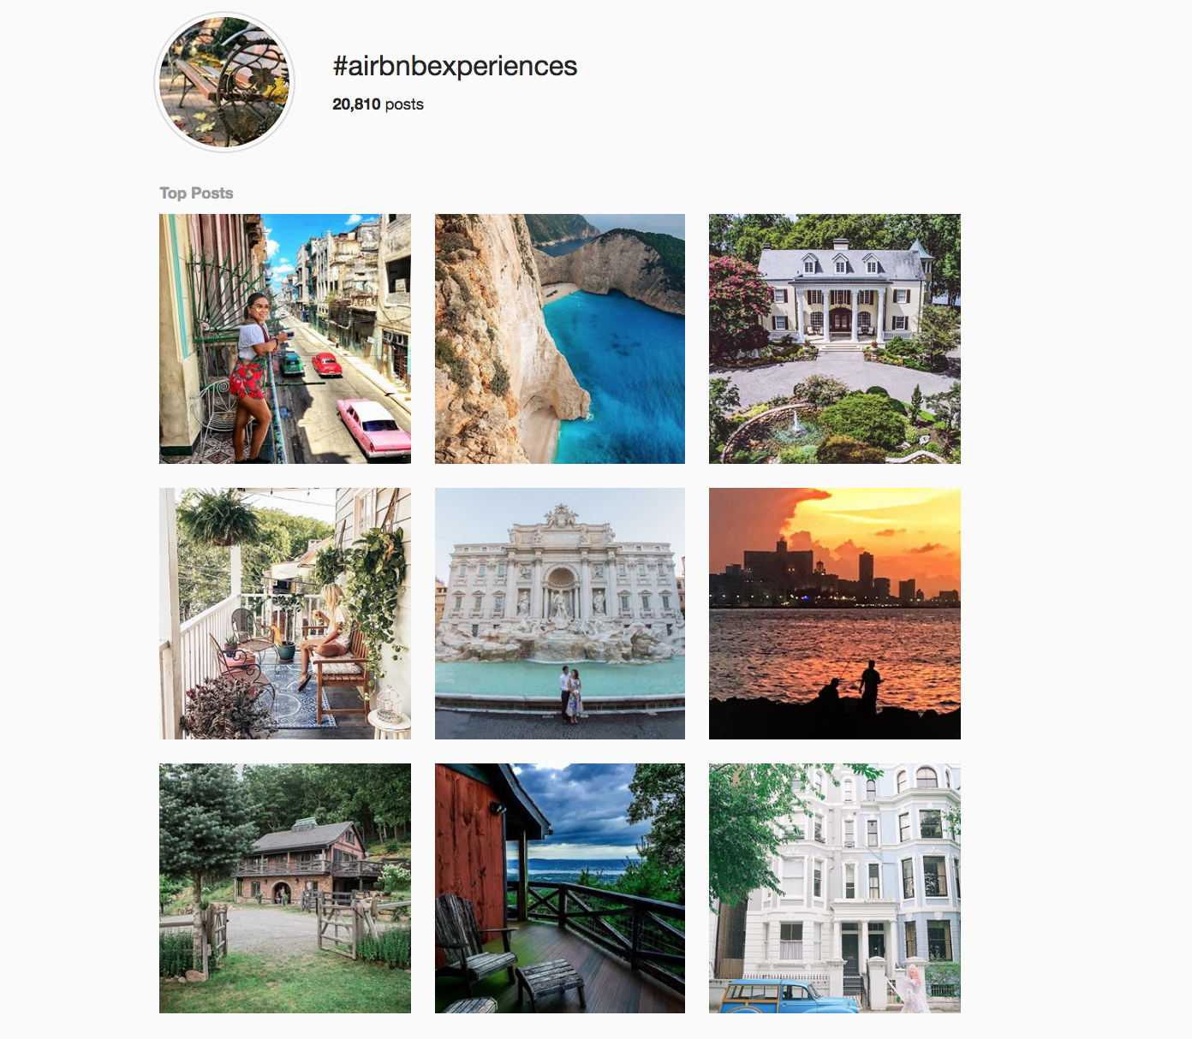Open the Havana street balcony photo

285,339
